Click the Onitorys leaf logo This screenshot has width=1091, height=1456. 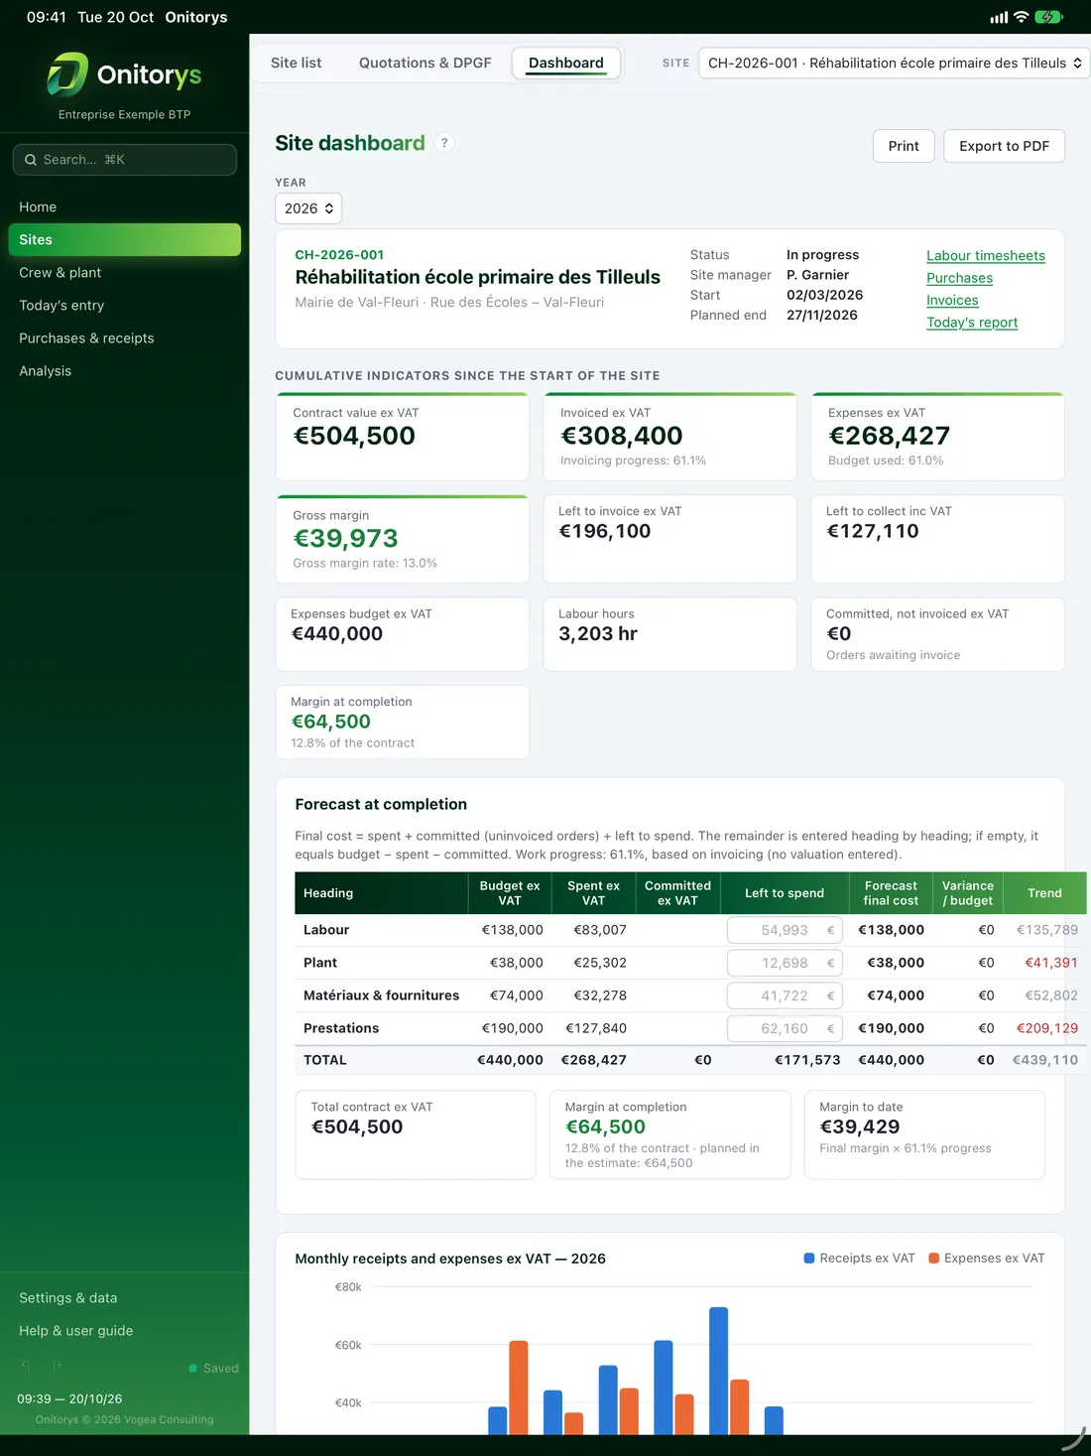67,74
